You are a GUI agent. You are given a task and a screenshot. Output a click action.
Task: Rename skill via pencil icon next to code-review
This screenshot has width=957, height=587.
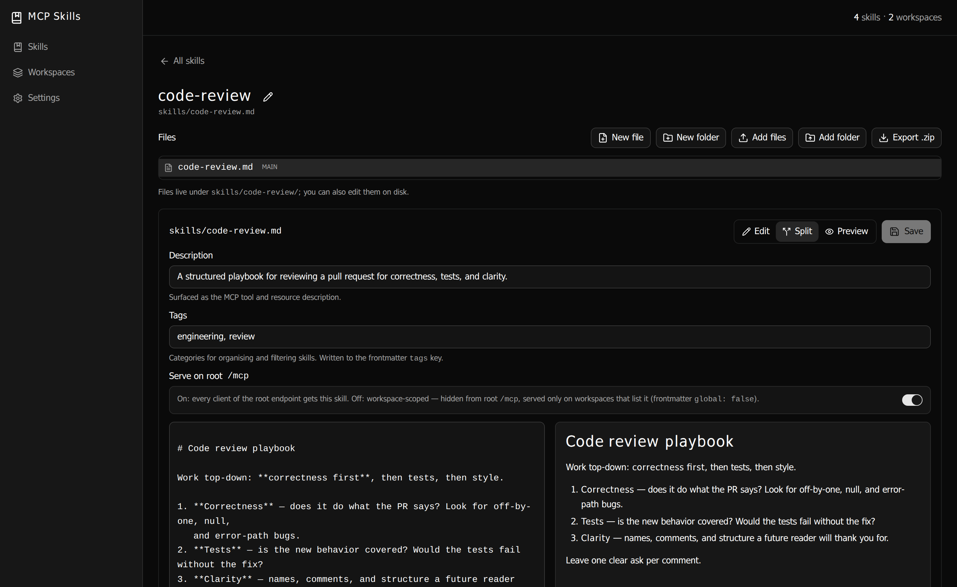pyautogui.click(x=268, y=97)
